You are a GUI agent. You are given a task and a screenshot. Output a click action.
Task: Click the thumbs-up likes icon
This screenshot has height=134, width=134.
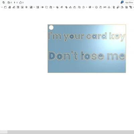pyautogui.click(x=20, y=2)
